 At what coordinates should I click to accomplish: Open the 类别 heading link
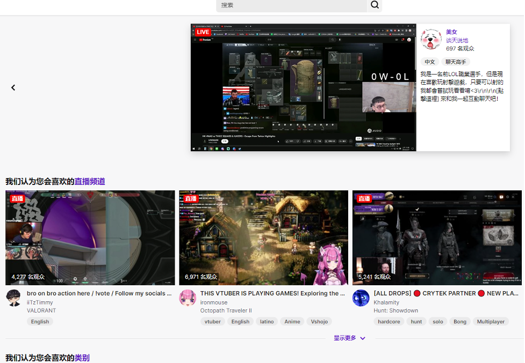click(x=82, y=358)
